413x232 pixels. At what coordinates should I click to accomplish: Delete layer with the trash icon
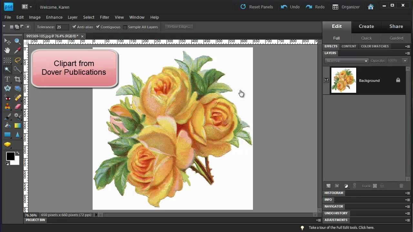click(x=401, y=186)
